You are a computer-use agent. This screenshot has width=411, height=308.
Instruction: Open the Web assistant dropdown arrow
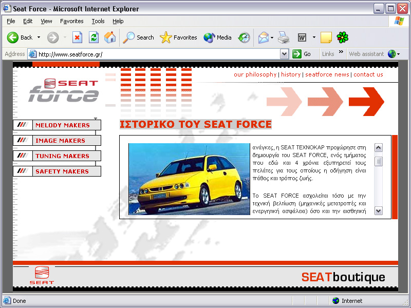pyautogui.click(x=399, y=54)
